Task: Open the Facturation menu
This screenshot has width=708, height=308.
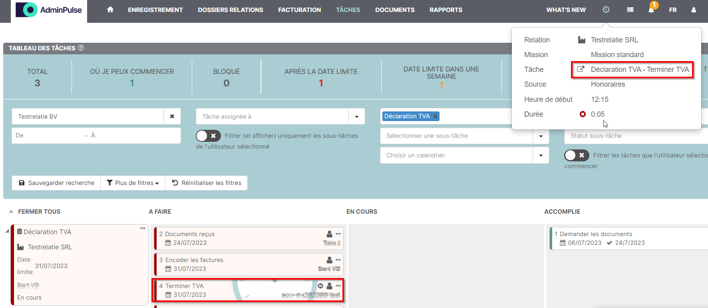Action: 299,10
